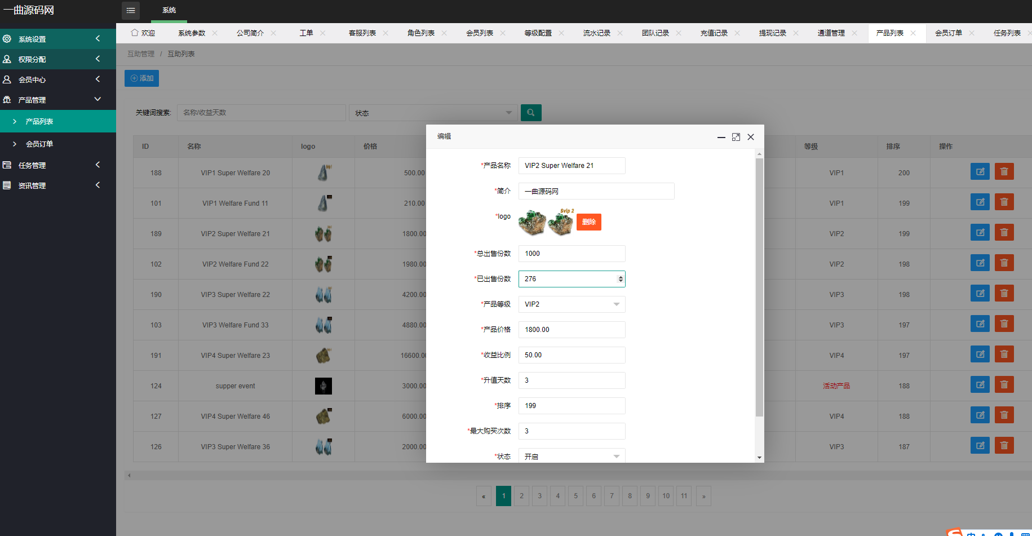Switch to the 会员列表 tab

(x=479, y=33)
